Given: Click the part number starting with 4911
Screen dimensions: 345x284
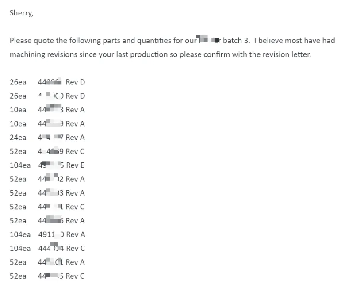Looking at the screenshot, I should [x=51, y=234].
